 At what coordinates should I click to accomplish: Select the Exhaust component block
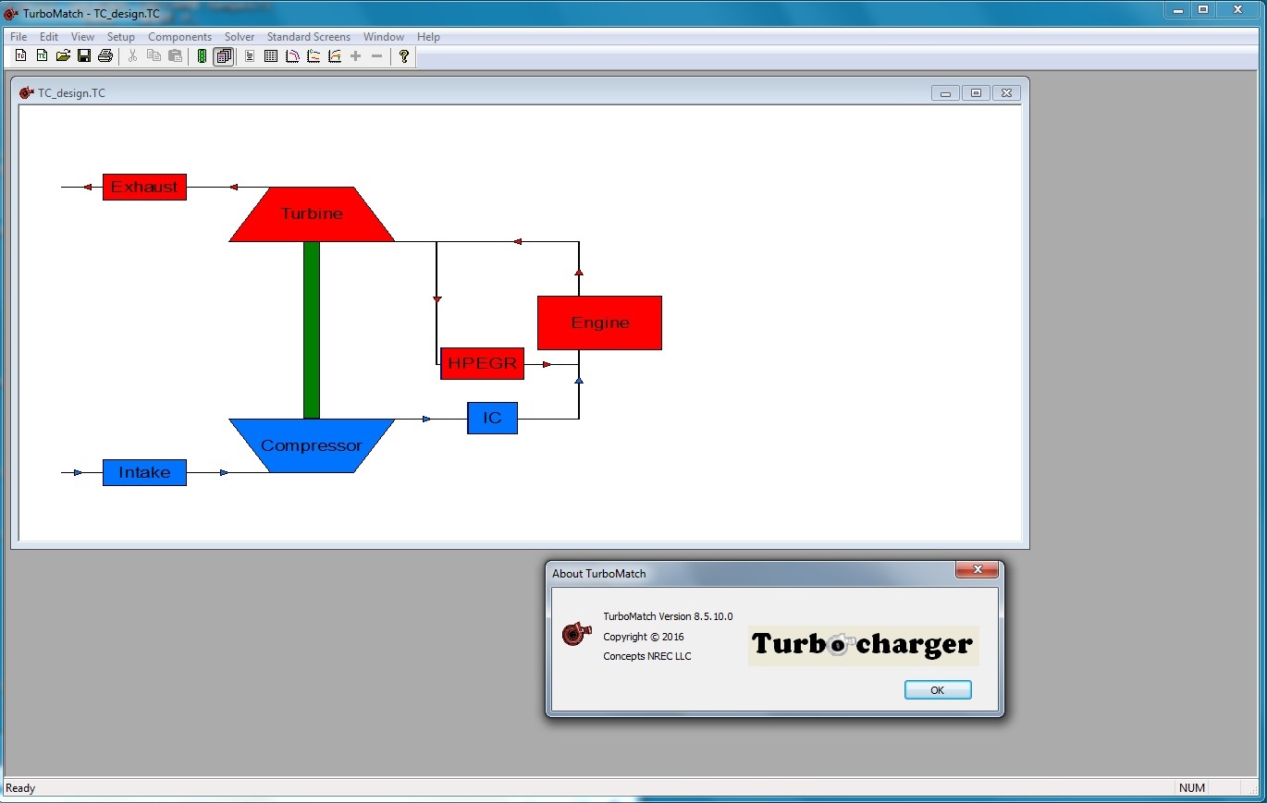[144, 187]
